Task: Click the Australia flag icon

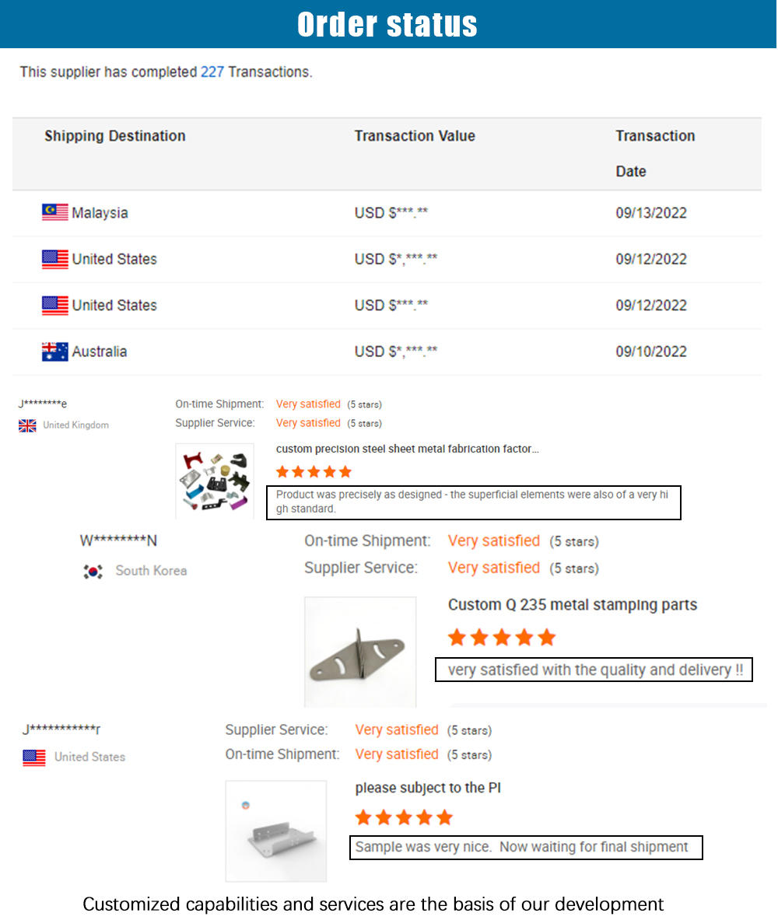Action: click(x=54, y=351)
